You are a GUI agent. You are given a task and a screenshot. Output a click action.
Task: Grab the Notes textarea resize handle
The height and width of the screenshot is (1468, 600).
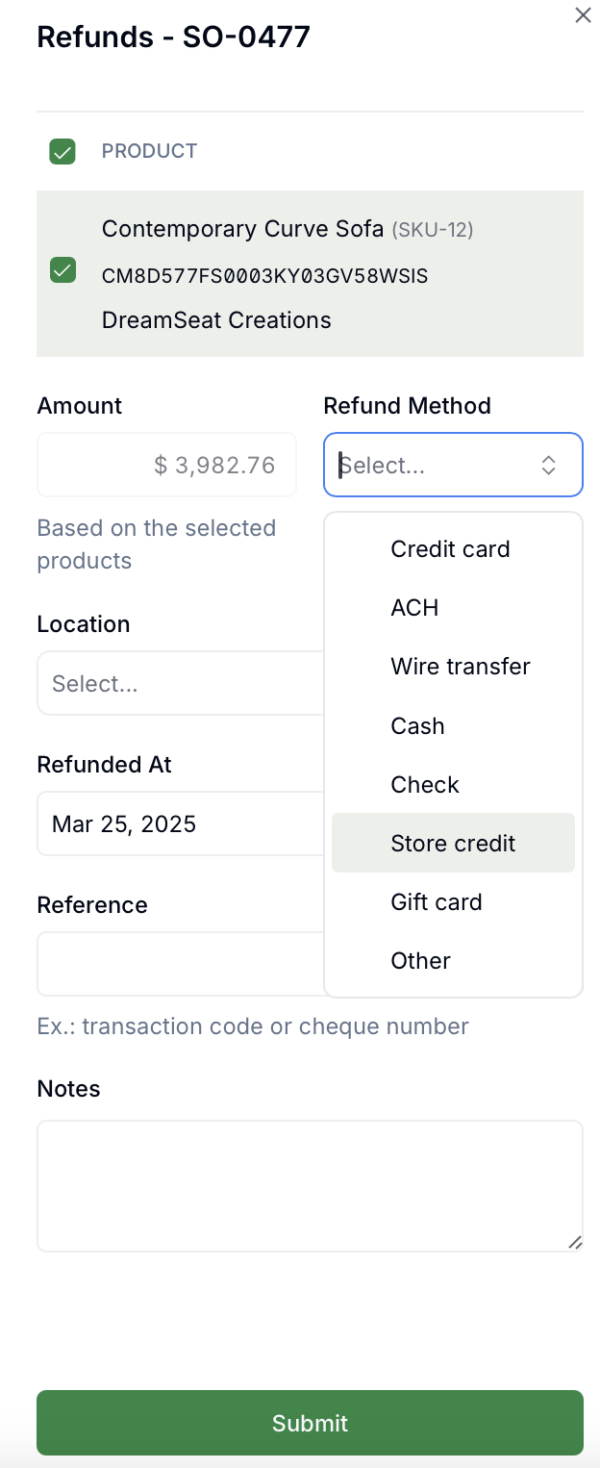click(575, 1243)
